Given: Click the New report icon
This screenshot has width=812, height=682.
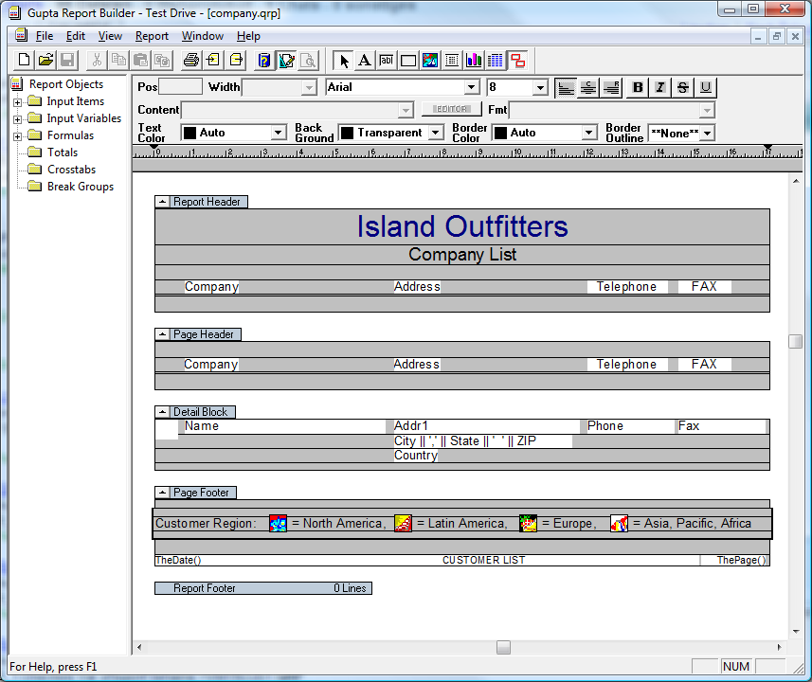Looking at the screenshot, I should coord(24,61).
